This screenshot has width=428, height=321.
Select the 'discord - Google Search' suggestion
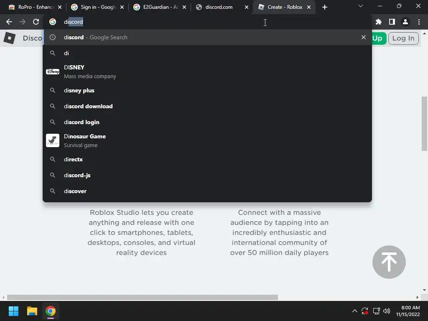point(207,37)
